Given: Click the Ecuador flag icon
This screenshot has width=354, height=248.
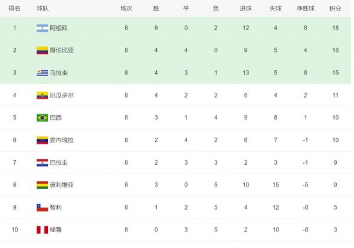Looking at the screenshot, I should pos(42,95).
